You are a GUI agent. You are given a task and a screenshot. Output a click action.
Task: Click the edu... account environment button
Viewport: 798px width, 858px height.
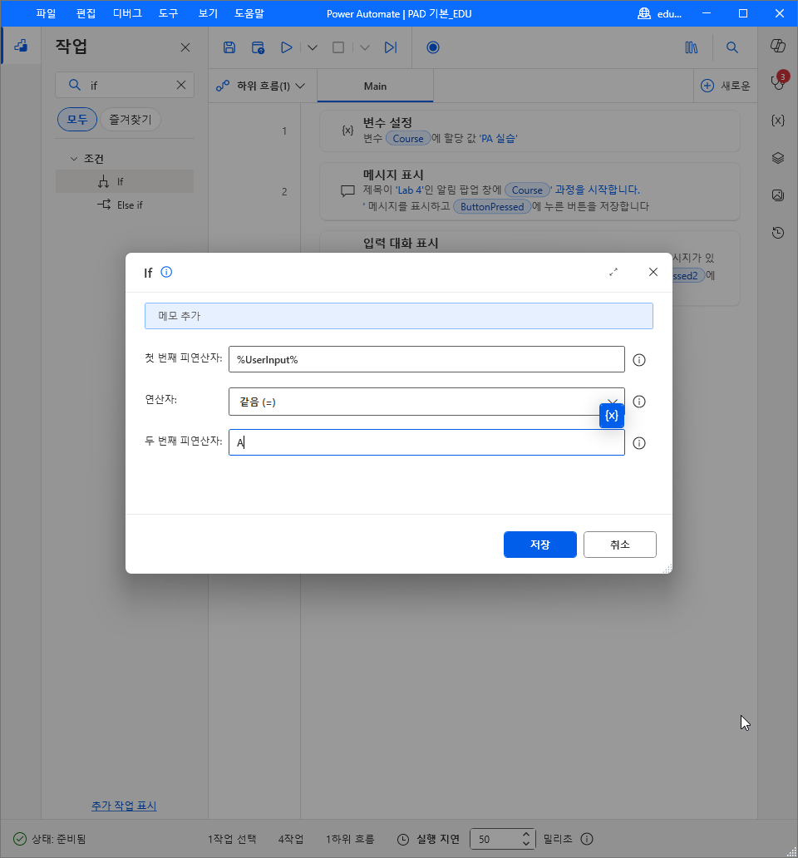(x=660, y=13)
